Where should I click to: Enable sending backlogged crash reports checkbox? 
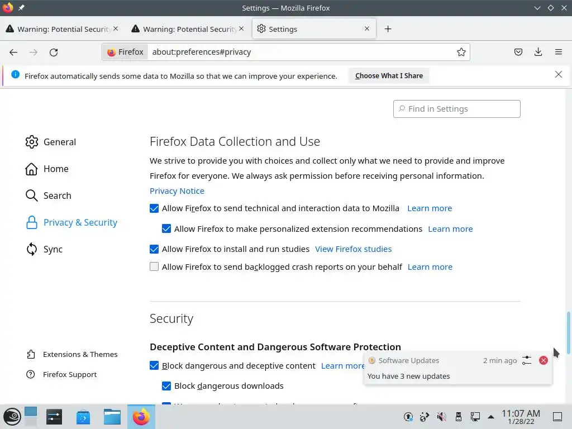154,267
